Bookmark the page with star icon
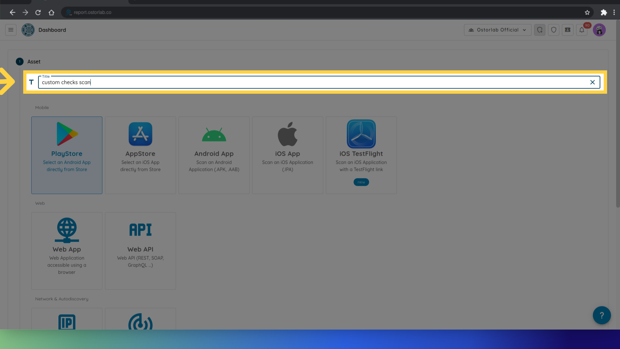The image size is (620, 349). point(587,12)
